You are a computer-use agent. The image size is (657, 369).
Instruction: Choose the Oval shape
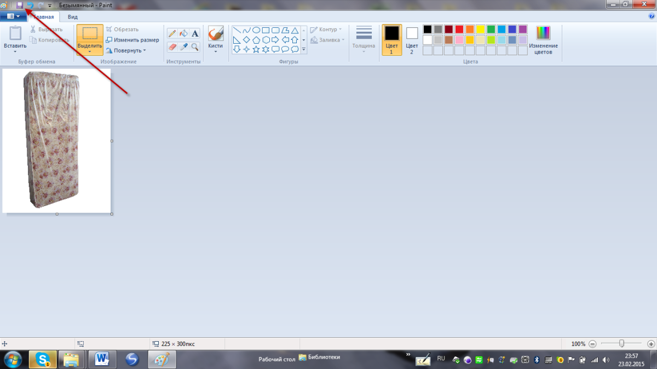[256, 30]
